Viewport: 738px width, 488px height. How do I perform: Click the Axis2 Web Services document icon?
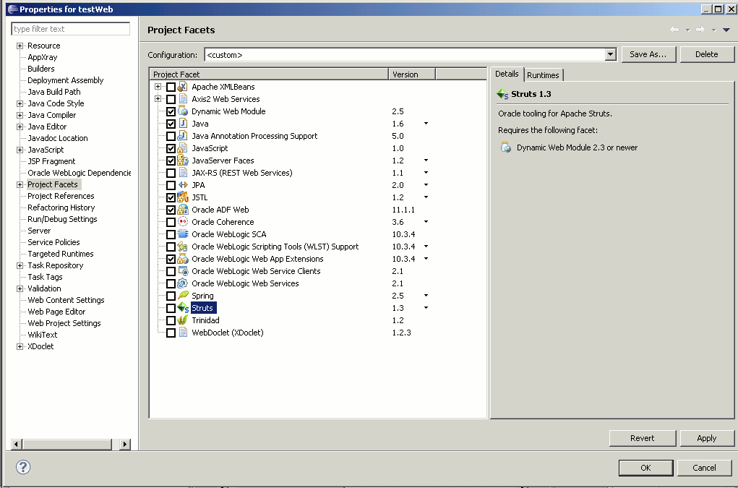coord(183,99)
